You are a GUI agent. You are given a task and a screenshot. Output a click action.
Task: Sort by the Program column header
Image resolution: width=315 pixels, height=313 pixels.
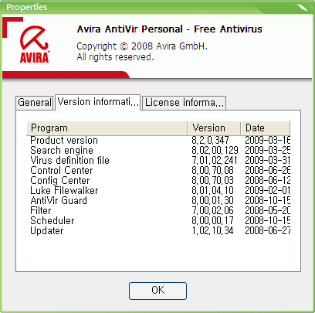[x=107, y=128]
